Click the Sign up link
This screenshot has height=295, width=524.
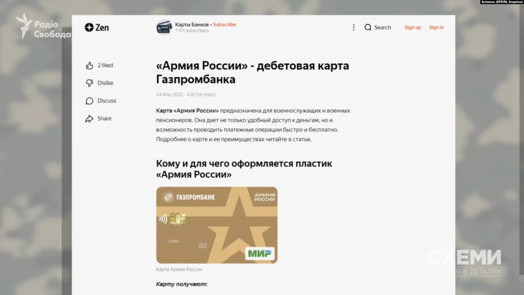(x=413, y=27)
